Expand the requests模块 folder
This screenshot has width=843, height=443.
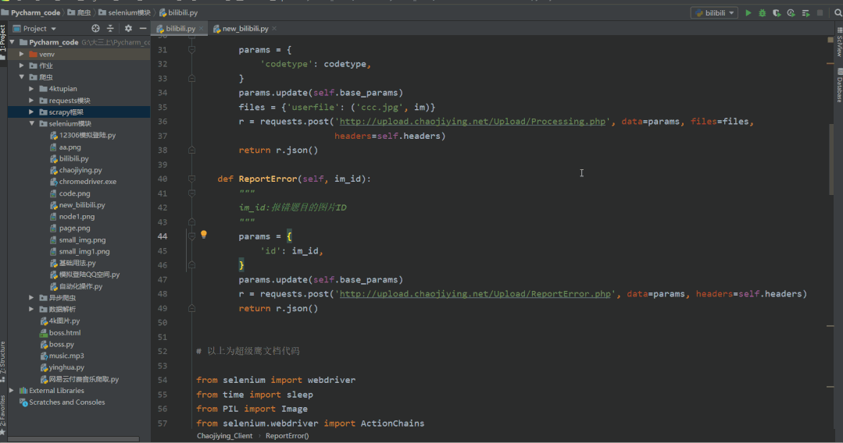(31, 101)
